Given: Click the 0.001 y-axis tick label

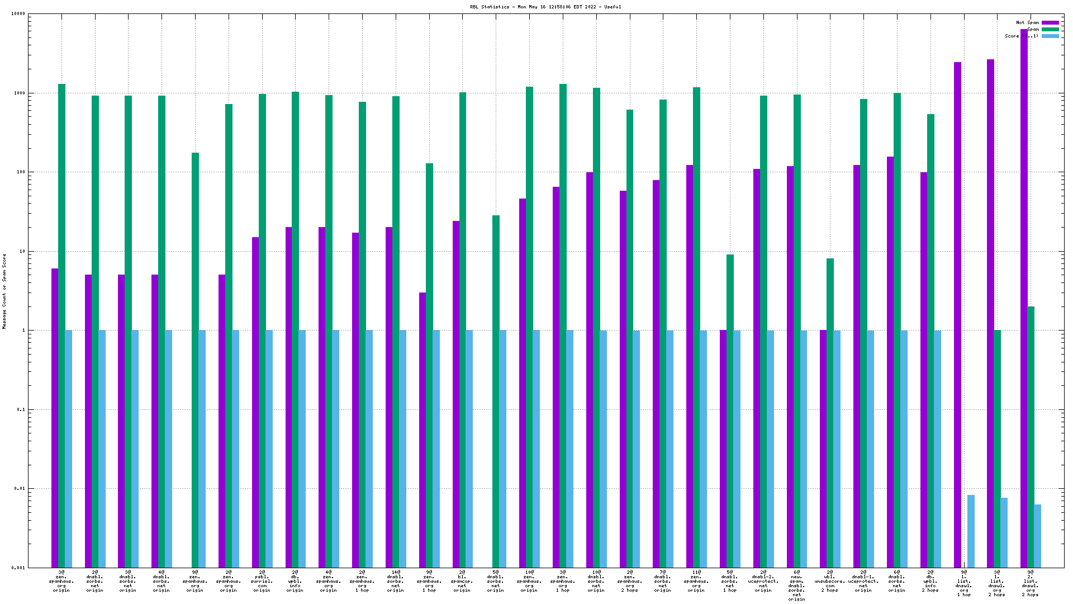Looking at the screenshot, I should pyautogui.click(x=18, y=568).
